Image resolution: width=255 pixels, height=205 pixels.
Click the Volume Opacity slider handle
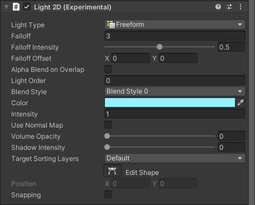(x=107, y=136)
